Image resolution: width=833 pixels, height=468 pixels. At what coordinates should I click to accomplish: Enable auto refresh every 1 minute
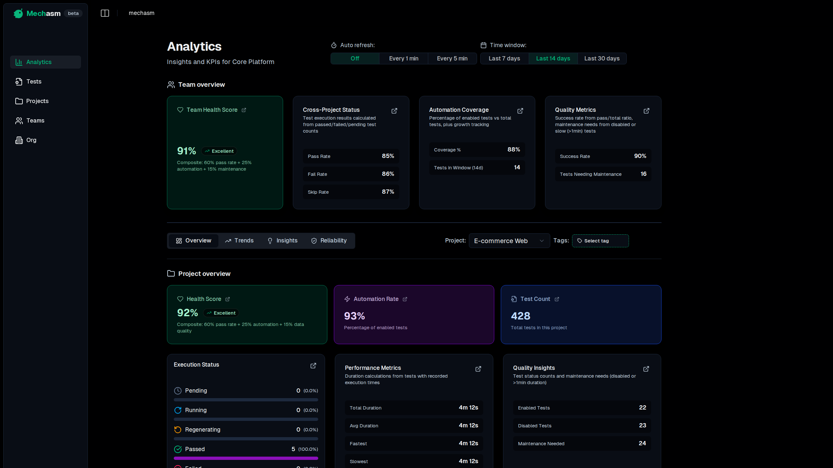[403, 58]
